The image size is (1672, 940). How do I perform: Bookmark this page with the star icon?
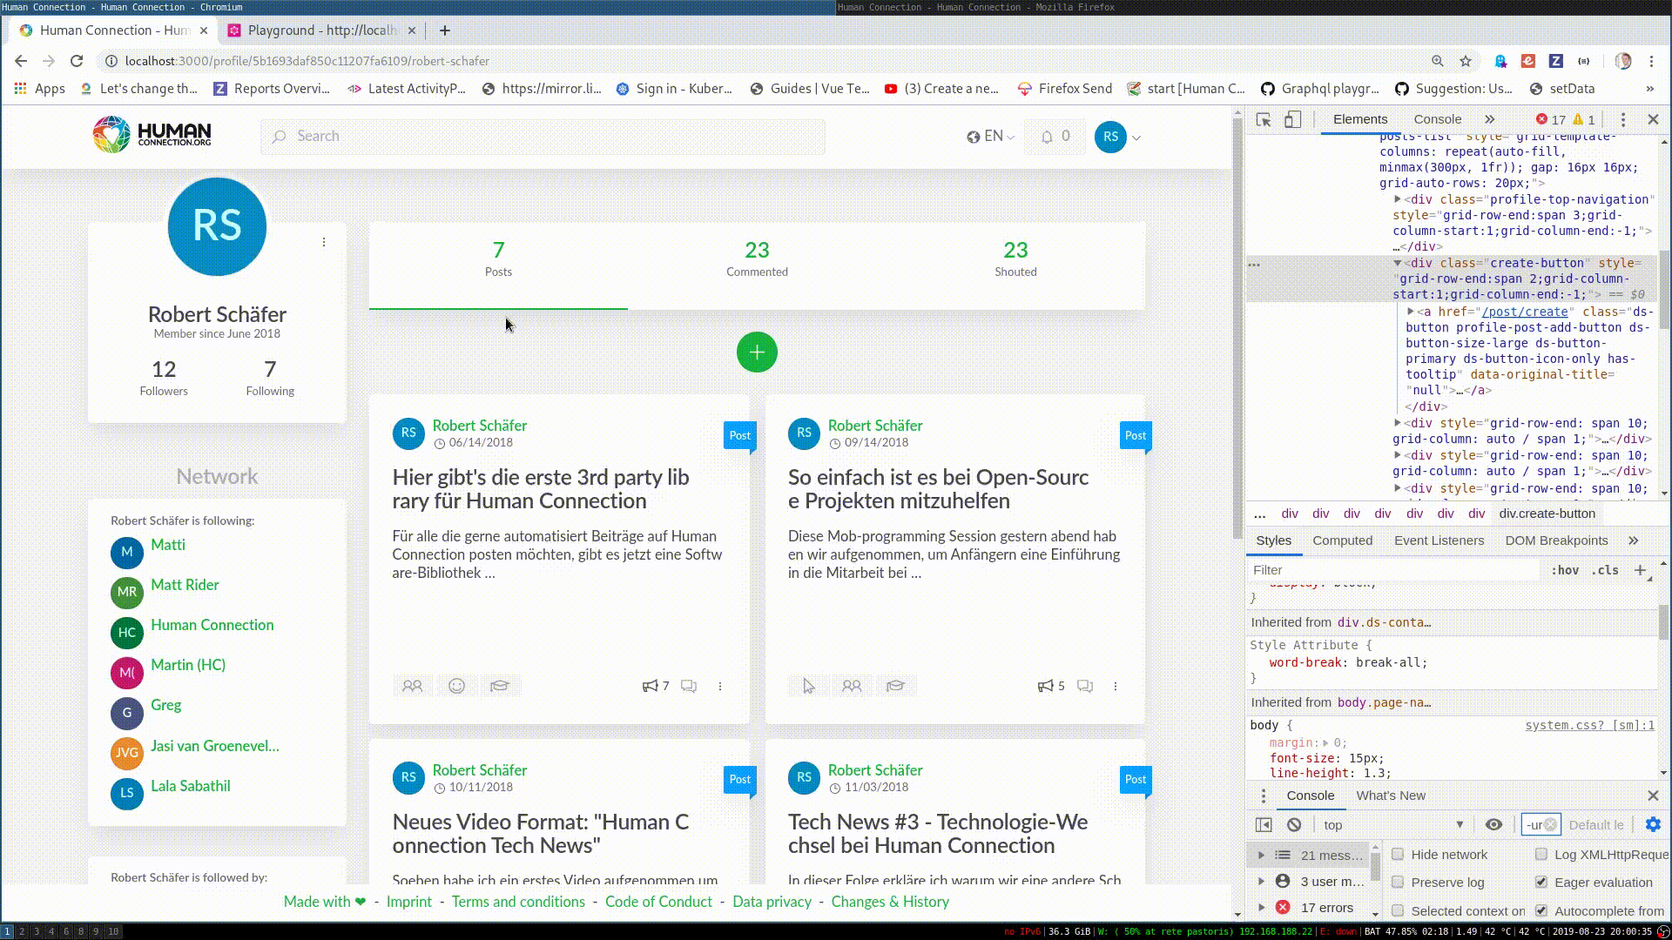1466,61
